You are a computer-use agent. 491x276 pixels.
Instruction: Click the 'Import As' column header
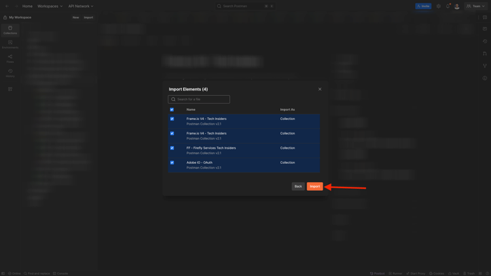point(287,109)
